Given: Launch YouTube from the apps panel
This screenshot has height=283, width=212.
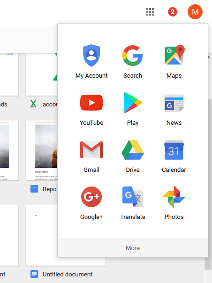Looking at the screenshot, I should coord(91,103).
